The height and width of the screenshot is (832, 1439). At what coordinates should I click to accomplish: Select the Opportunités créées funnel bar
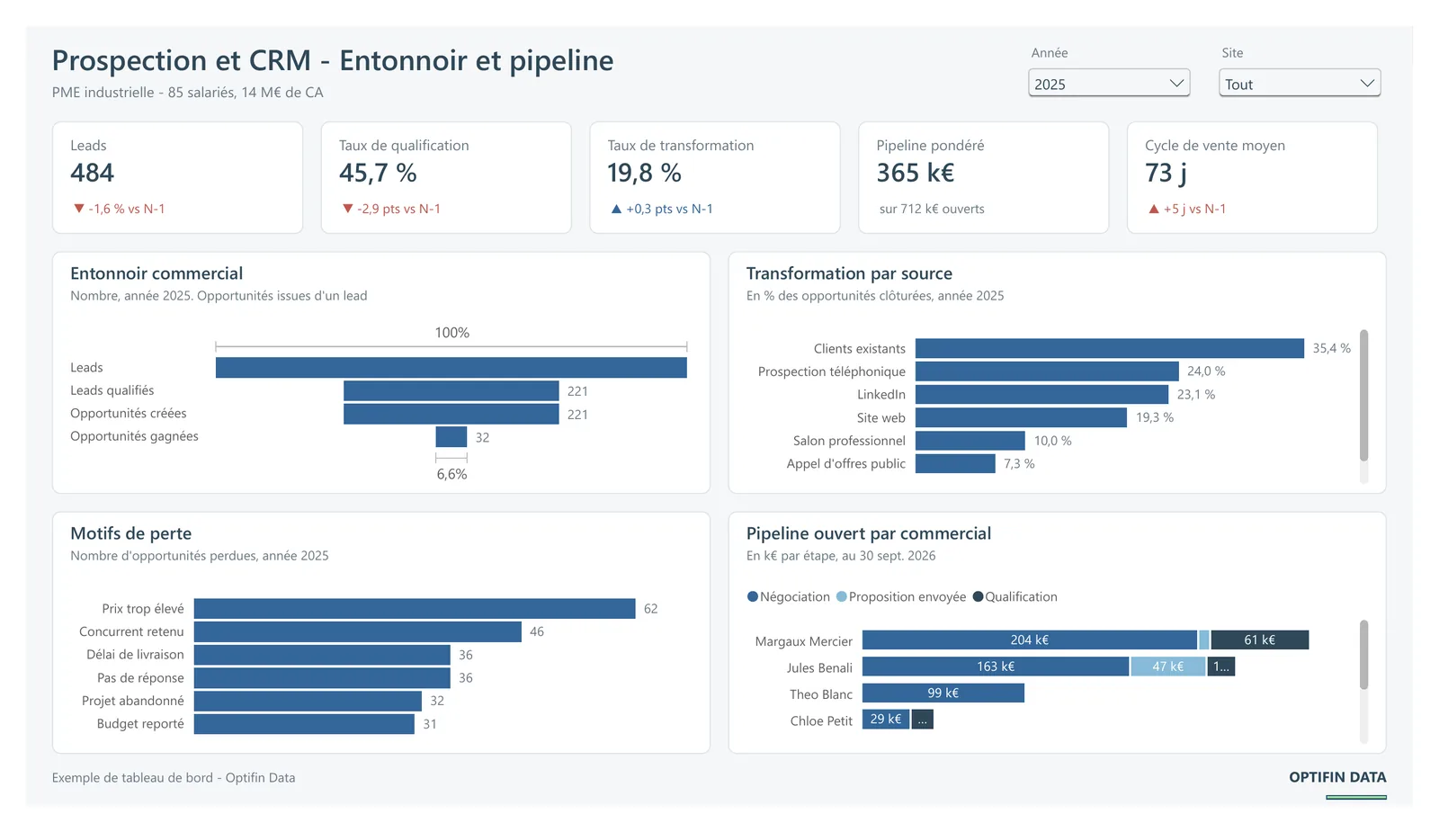click(451, 414)
